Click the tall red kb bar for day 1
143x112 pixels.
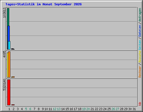[9, 92]
